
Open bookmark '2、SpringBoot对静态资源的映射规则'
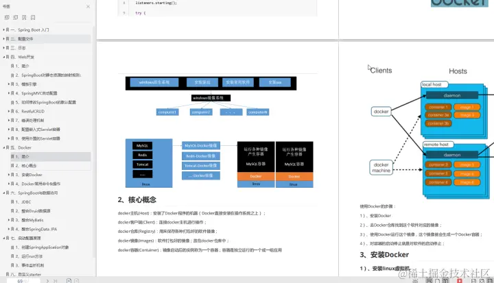(x=48, y=75)
